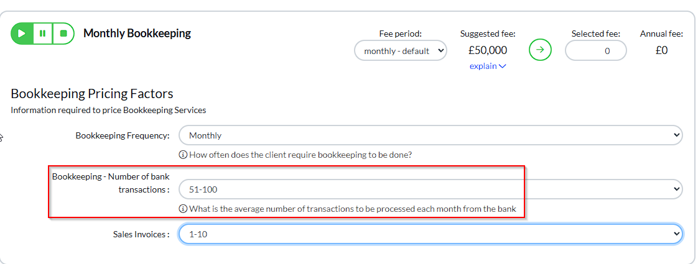
Task: Expand the chevron next to explain
Action: (x=503, y=66)
